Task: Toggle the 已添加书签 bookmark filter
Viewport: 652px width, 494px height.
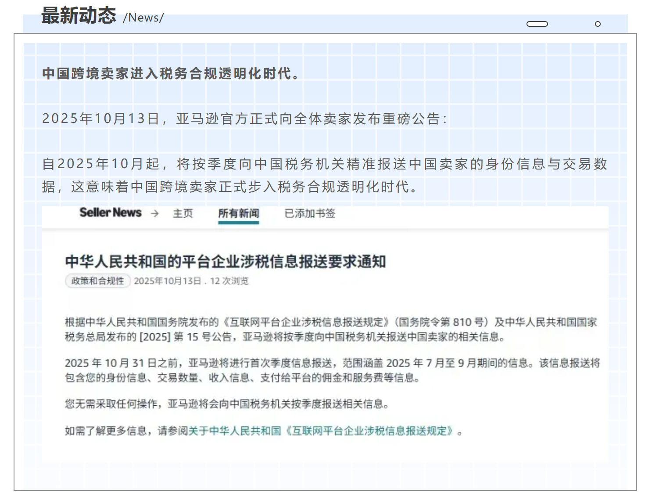Action: 309,213
